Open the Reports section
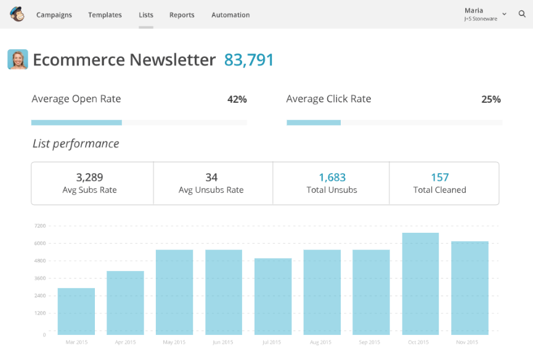Viewport: 533px width, 359px height. tap(182, 15)
